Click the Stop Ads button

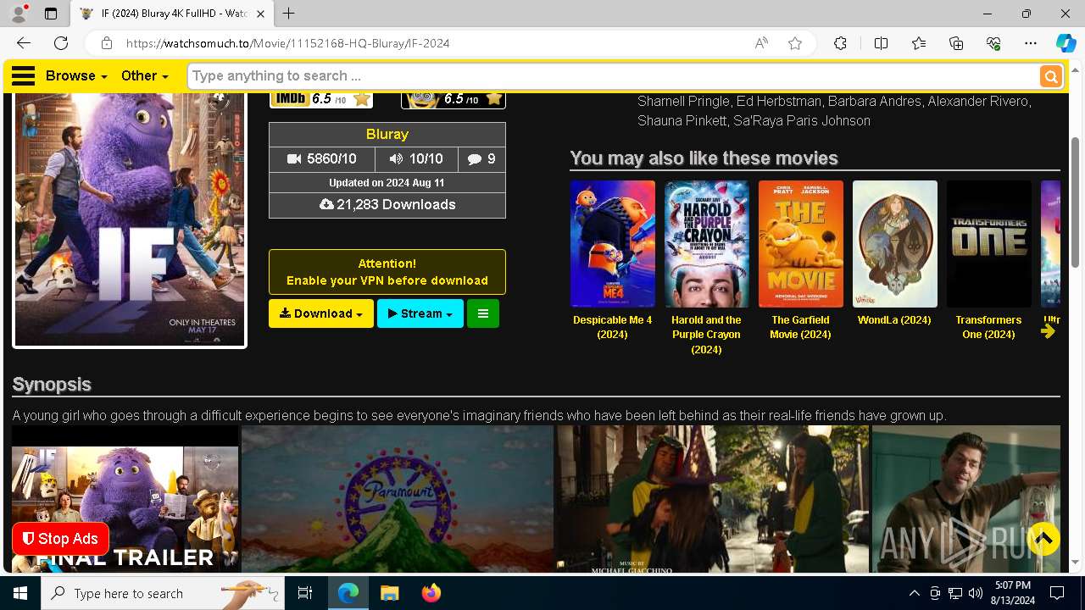pyautogui.click(x=61, y=539)
